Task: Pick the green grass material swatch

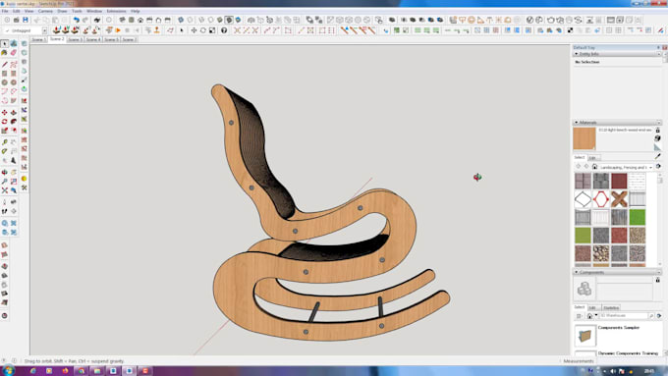Action: (637, 217)
